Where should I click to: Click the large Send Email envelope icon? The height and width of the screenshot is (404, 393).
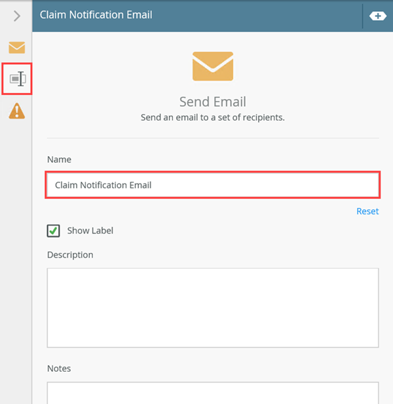[213, 66]
